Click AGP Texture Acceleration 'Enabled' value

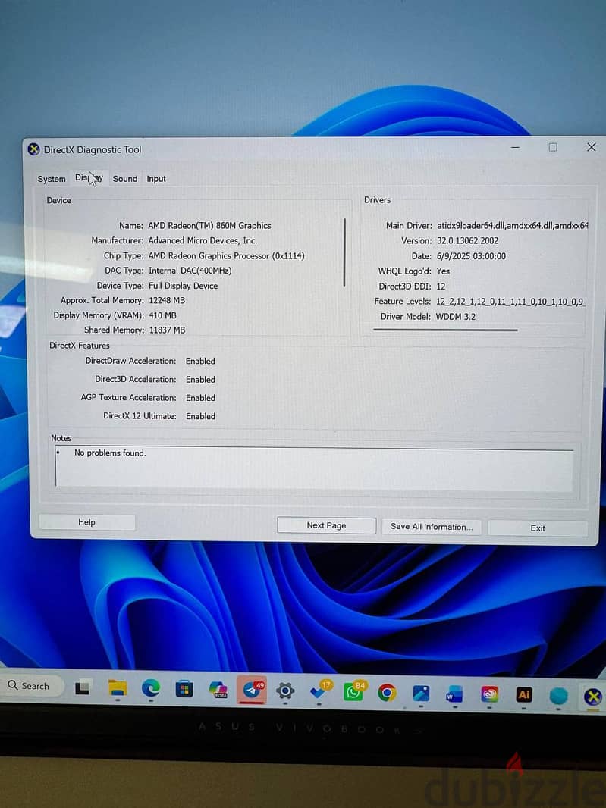coord(200,398)
